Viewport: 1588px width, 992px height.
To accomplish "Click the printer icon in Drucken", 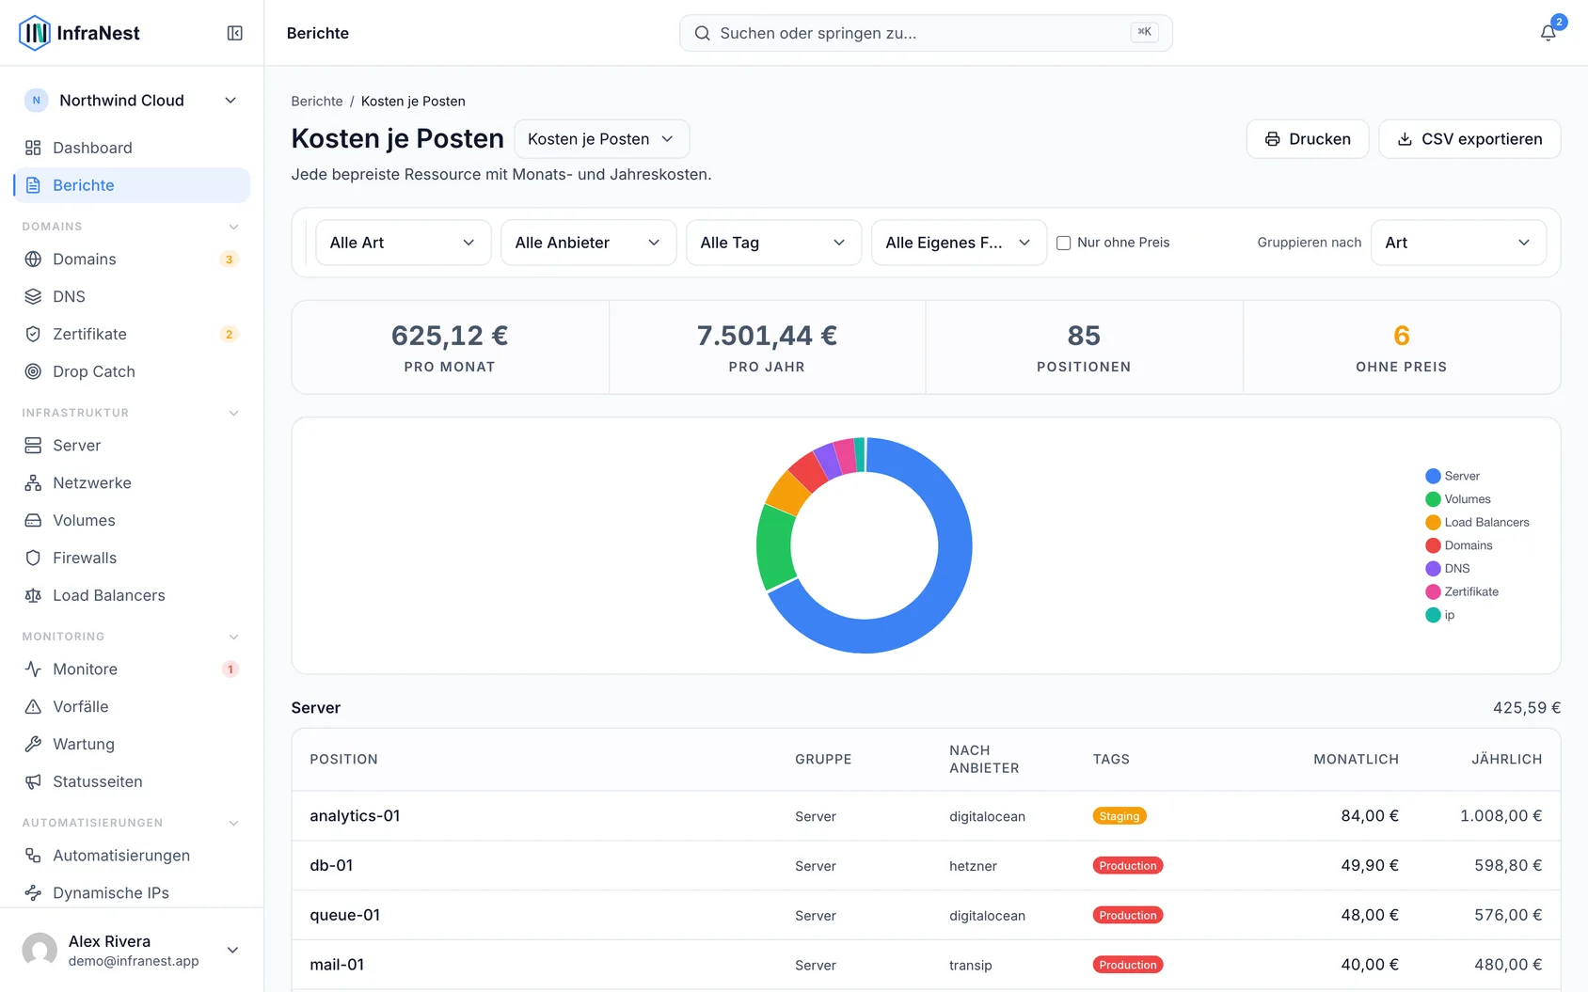I will (1272, 139).
